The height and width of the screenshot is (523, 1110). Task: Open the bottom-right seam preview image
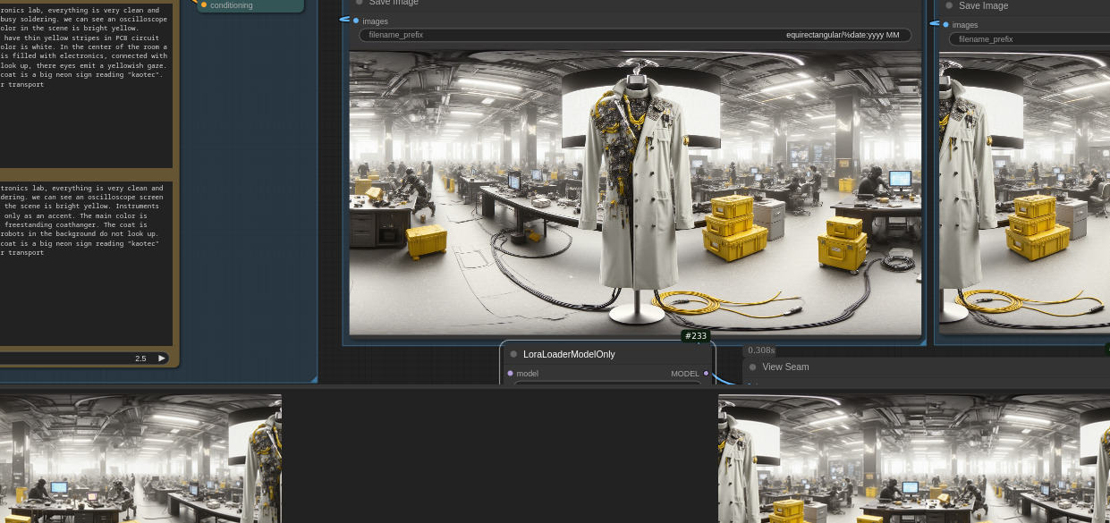point(914,459)
